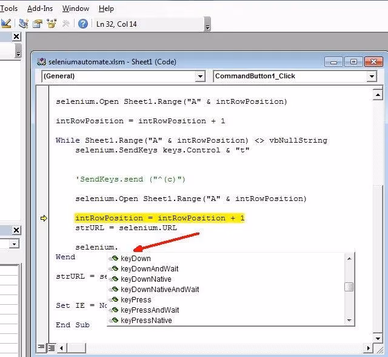388x357 pixels.
Task: Close the lower left docked pane
Action: [x=16, y=230]
